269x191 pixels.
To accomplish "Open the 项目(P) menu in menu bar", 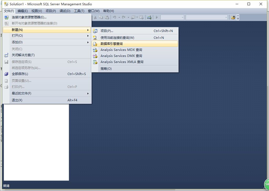I will [x=51, y=11].
